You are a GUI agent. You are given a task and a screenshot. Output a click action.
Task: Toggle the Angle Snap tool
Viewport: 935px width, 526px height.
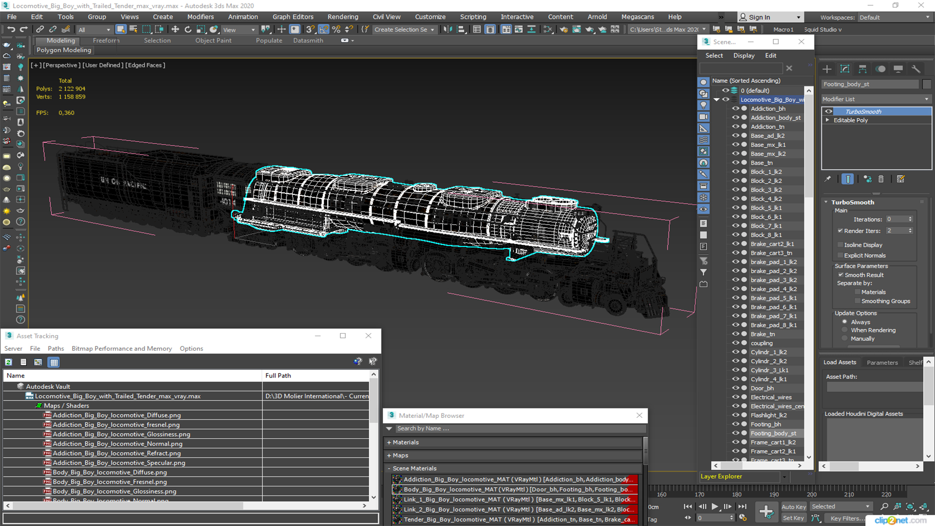[x=323, y=30]
